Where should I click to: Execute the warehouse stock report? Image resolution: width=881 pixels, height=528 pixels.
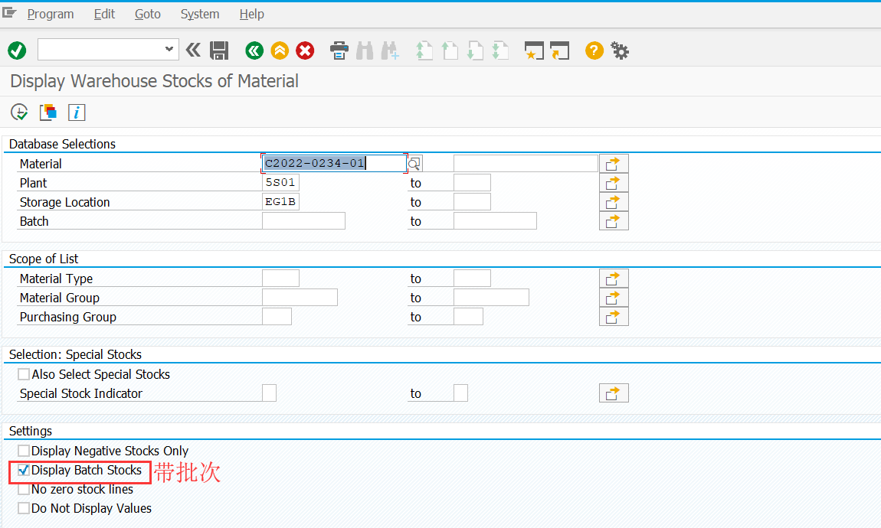[19, 112]
